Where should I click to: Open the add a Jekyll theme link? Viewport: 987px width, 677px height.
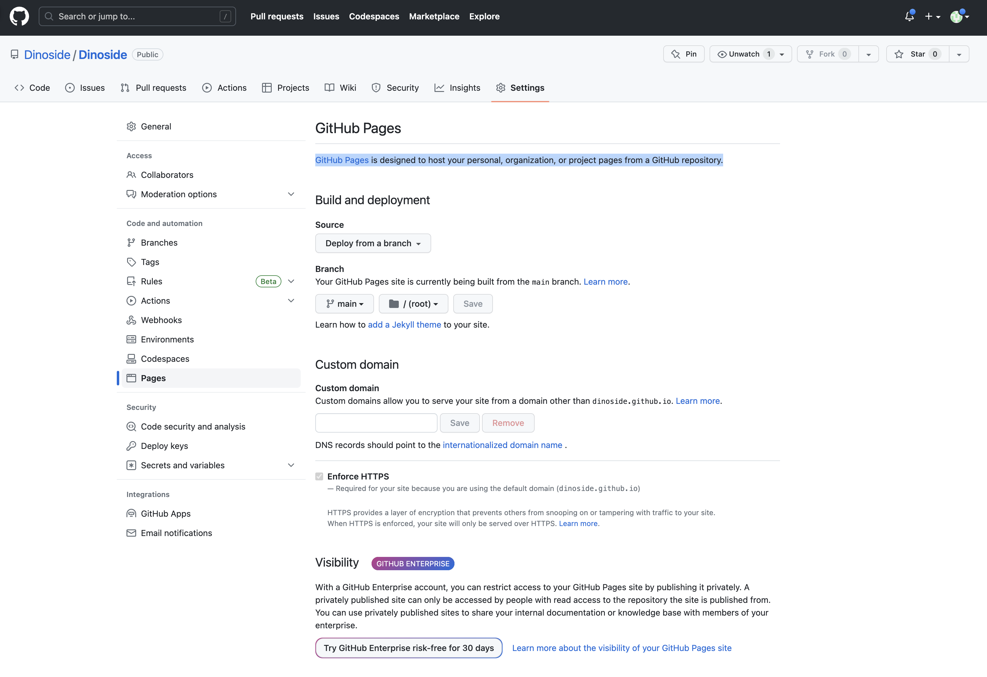404,325
